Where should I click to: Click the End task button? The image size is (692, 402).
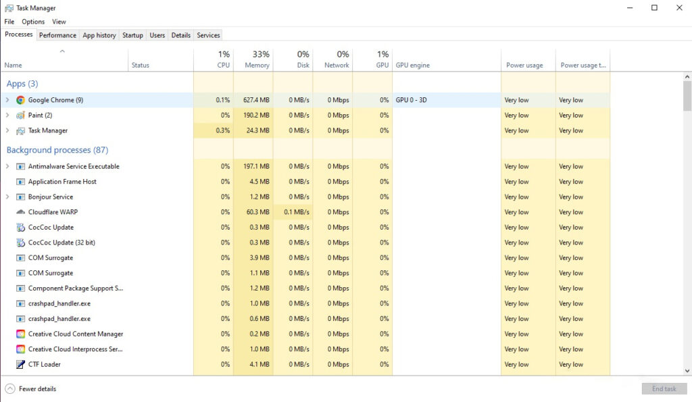click(664, 388)
